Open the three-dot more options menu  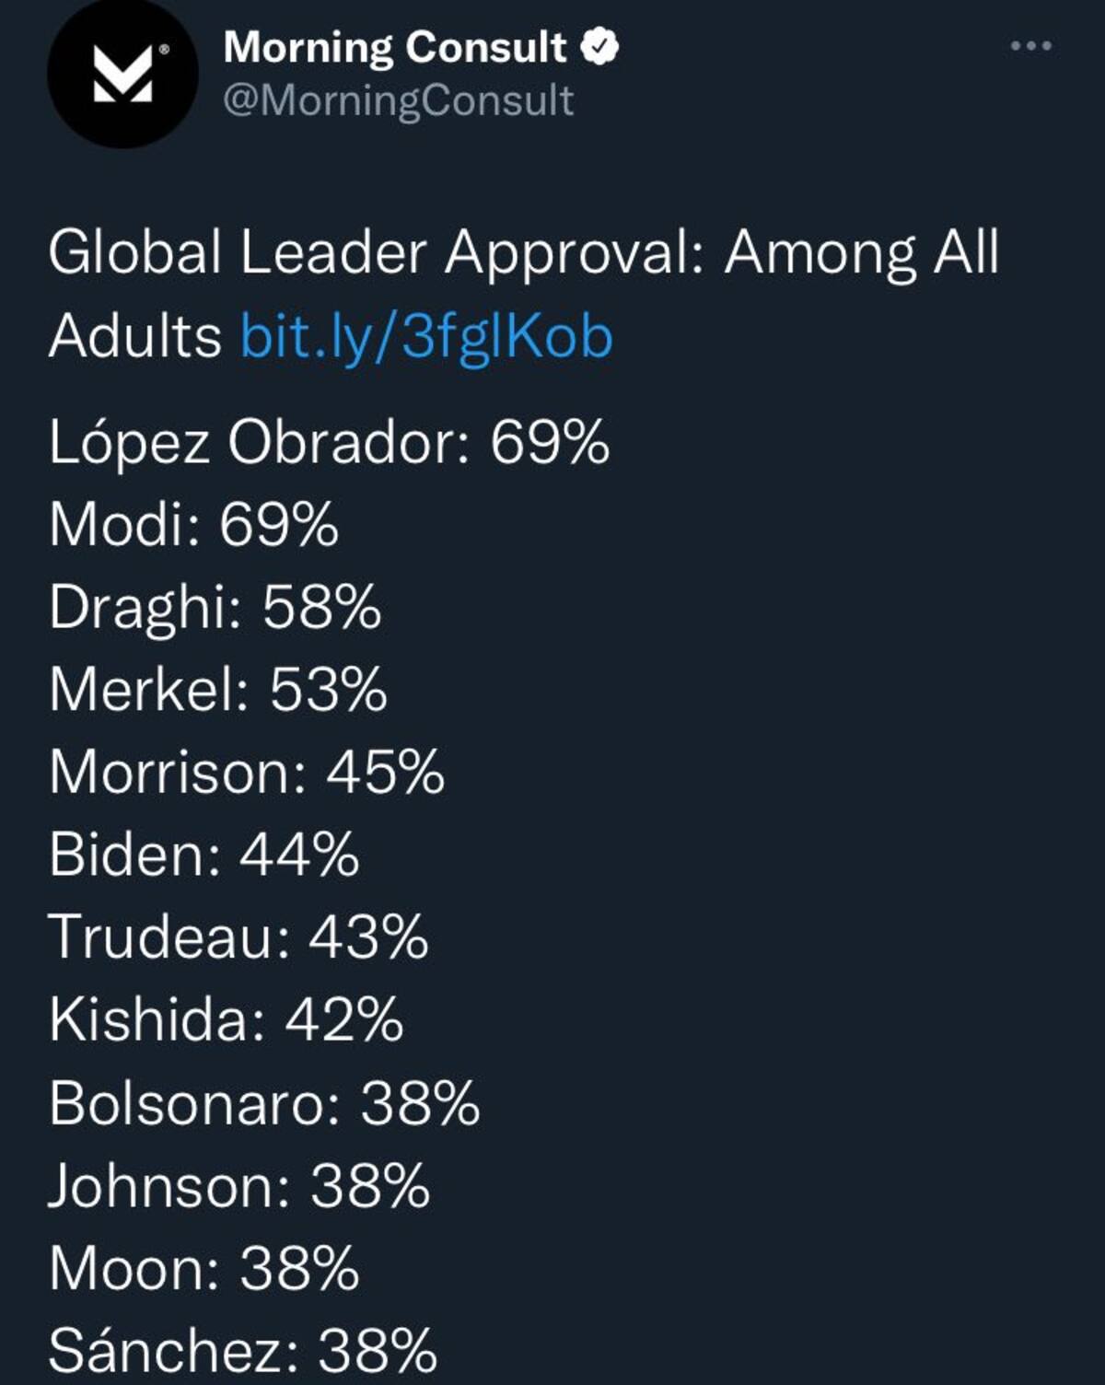click(x=1031, y=45)
